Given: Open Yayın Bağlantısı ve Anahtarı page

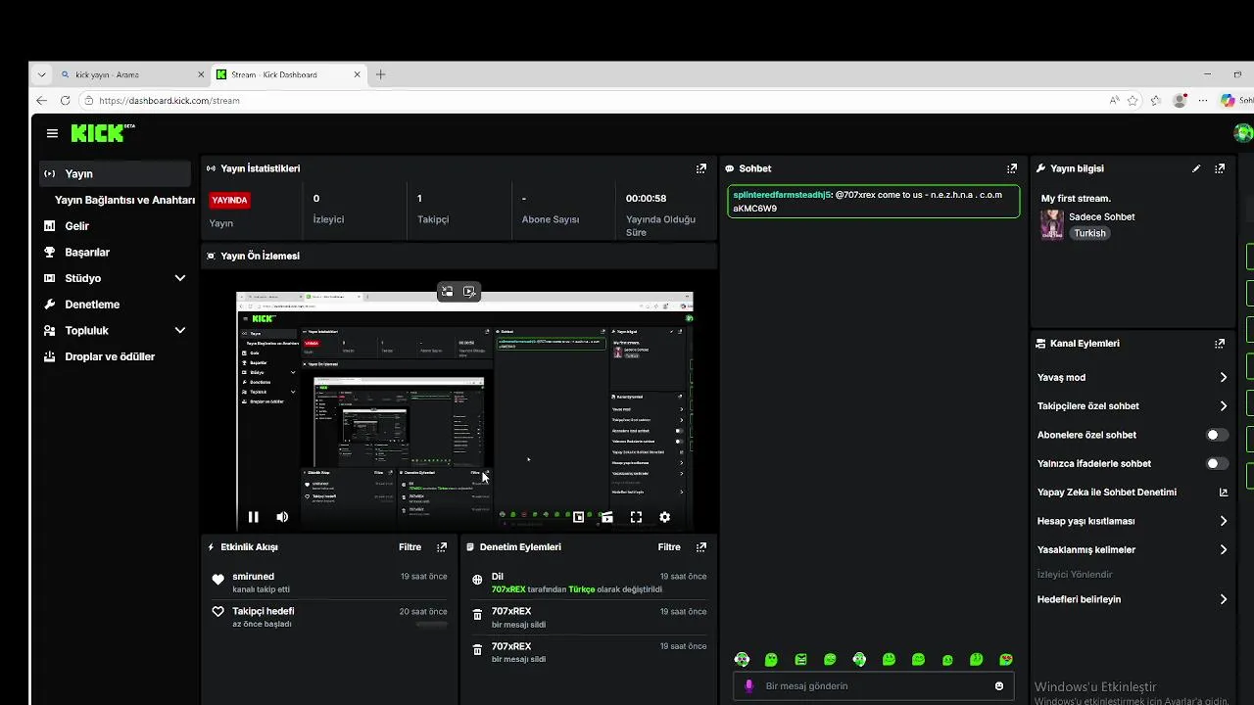Looking at the screenshot, I should [x=124, y=200].
